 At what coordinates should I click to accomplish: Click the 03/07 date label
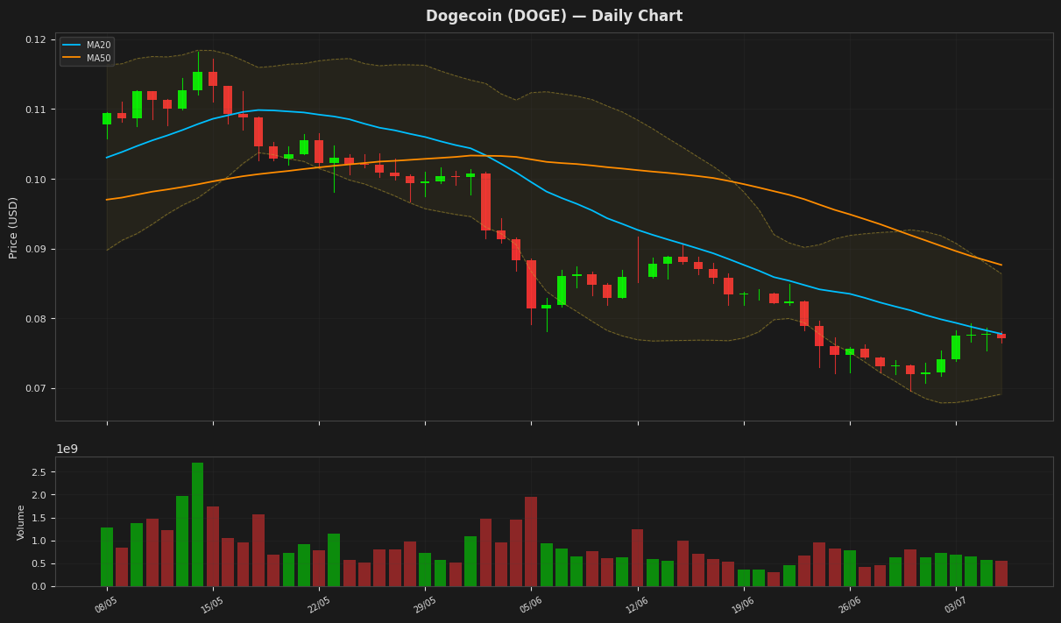(x=955, y=605)
